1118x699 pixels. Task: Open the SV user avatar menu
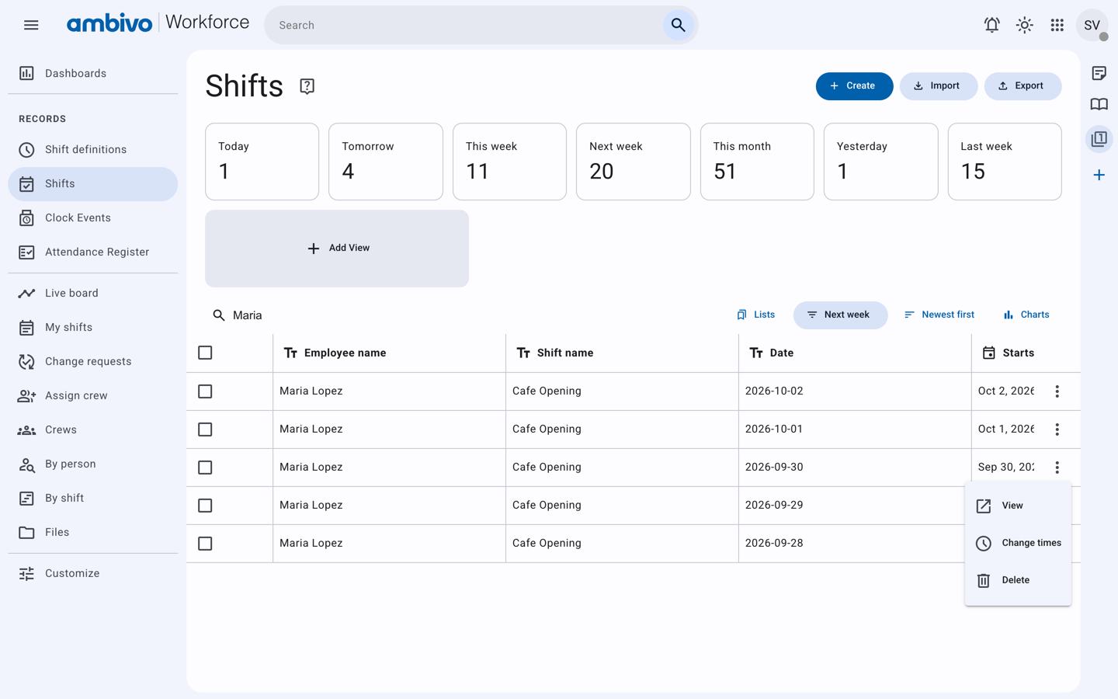click(x=1092, y=25)
